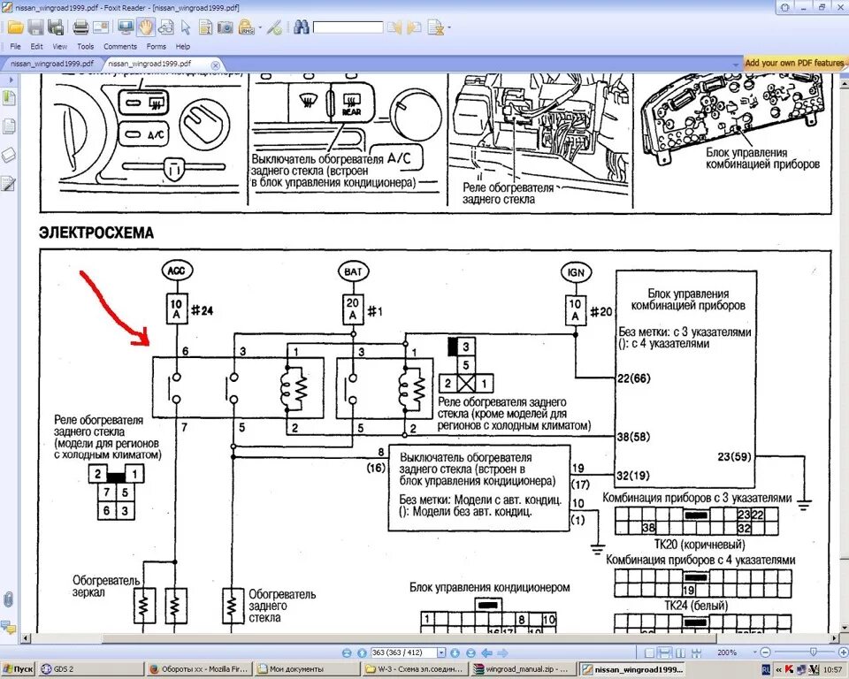Image resolution: width=849 pixels, height=679 pixels.
Task: Open the Attachments paperclip panel
Action: click(9, 599)
